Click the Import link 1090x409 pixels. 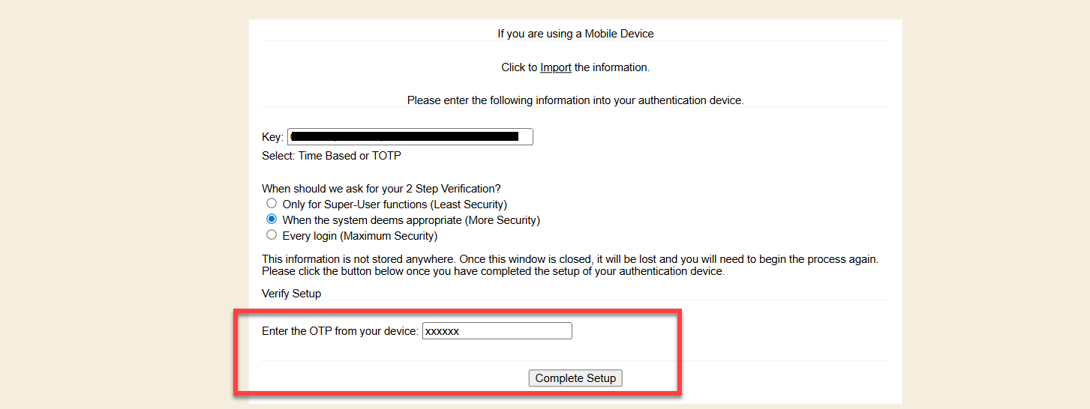click(555, 67)
